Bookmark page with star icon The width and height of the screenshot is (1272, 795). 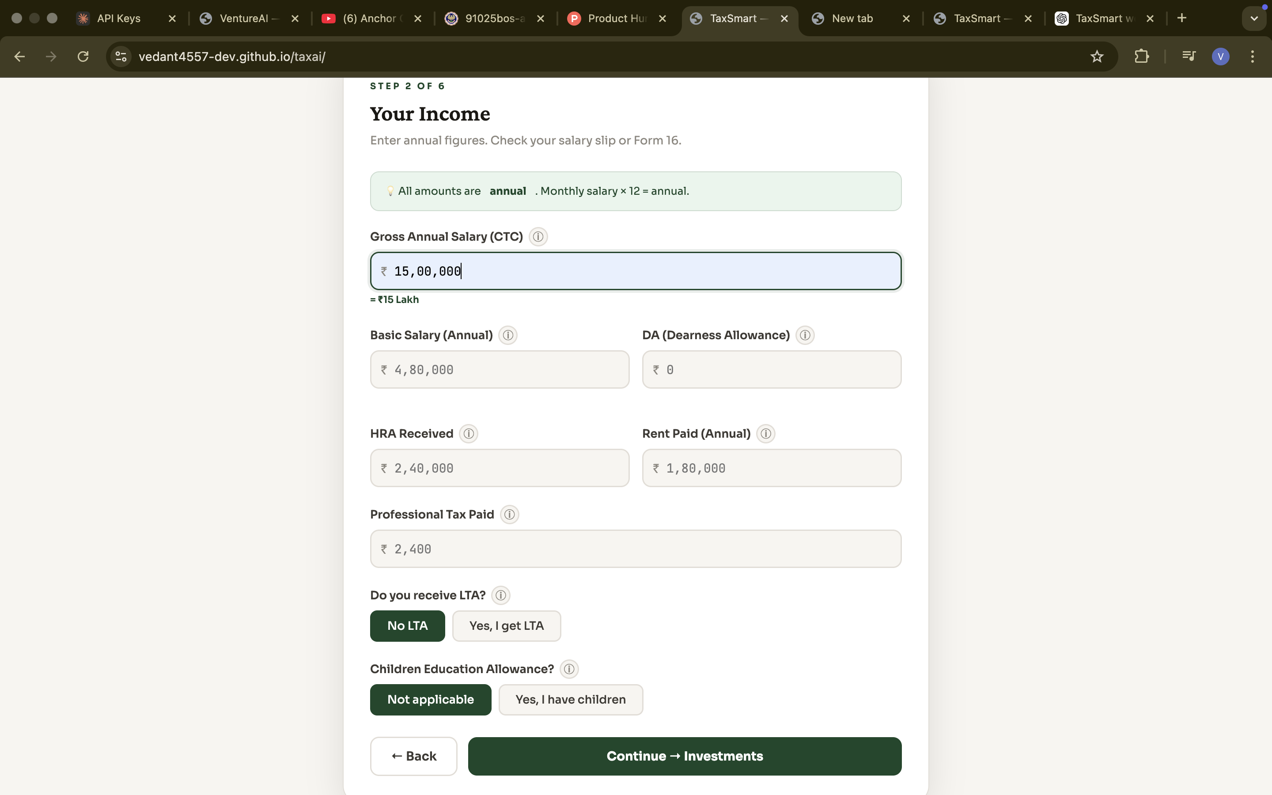pyautogui.click(x=1097, y=56)
